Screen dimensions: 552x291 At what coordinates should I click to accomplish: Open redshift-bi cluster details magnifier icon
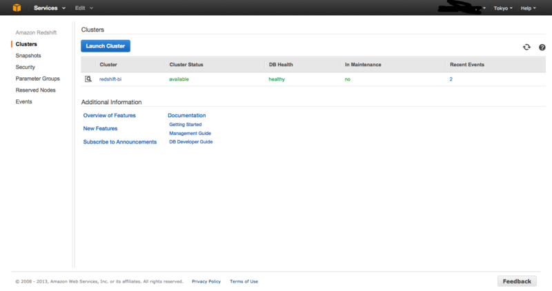[88, 79]
